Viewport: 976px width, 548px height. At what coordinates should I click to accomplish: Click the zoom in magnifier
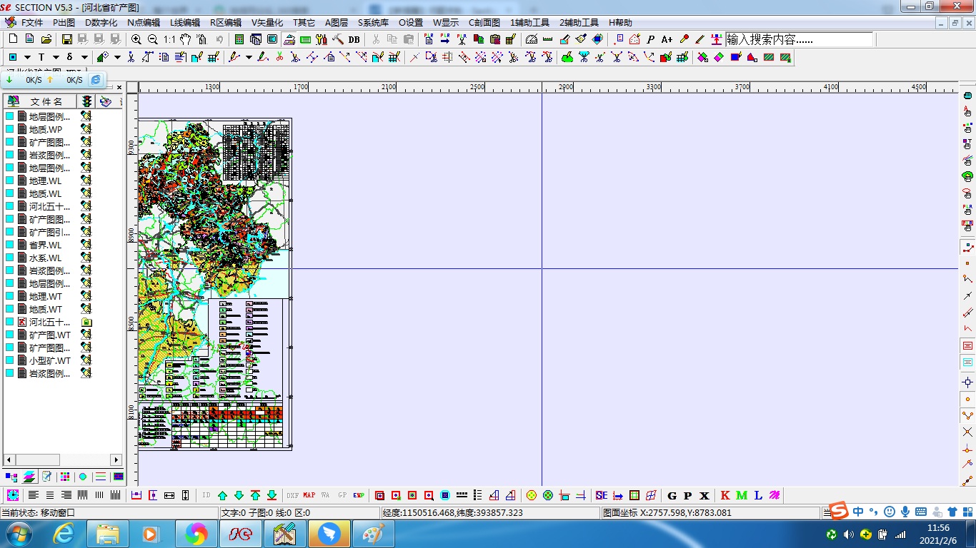coord(136,39)
